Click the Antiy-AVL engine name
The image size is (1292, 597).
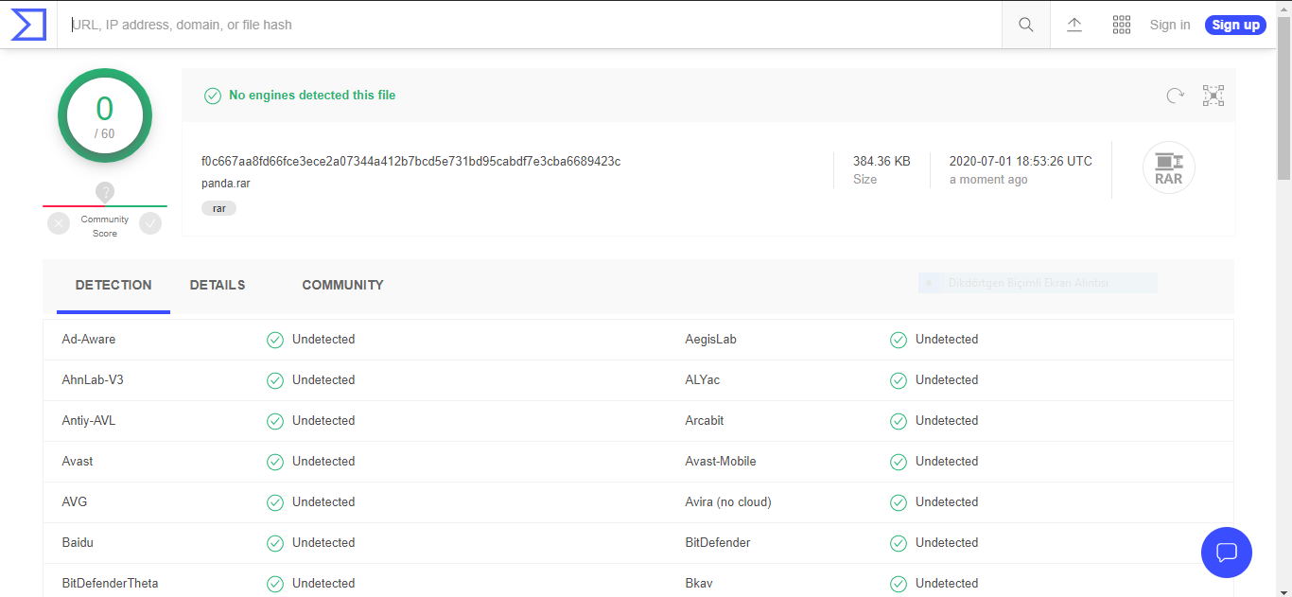click(89, 421)
